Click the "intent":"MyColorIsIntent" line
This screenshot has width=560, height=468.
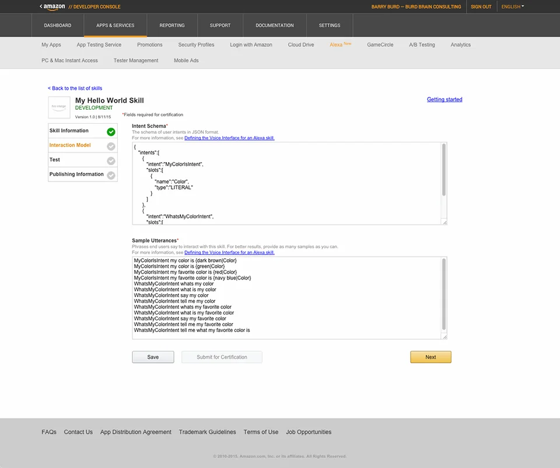(x=174, y=165)
